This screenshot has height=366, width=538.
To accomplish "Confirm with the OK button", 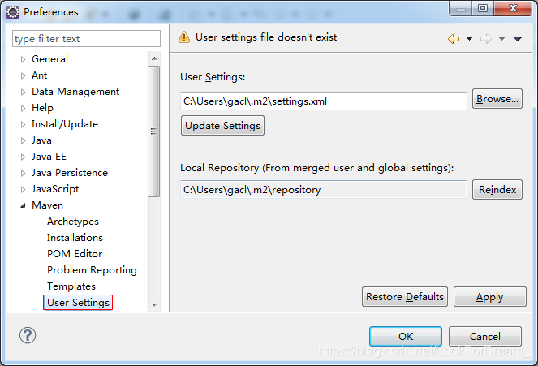I will (x=406, y=336).
